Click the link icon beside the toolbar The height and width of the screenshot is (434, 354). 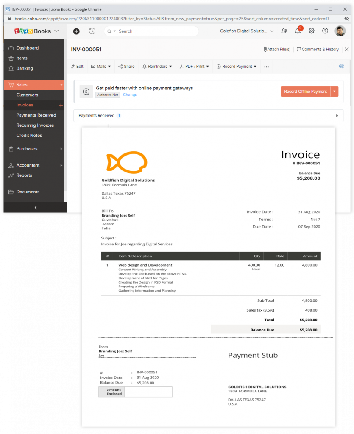coord(342,66)
